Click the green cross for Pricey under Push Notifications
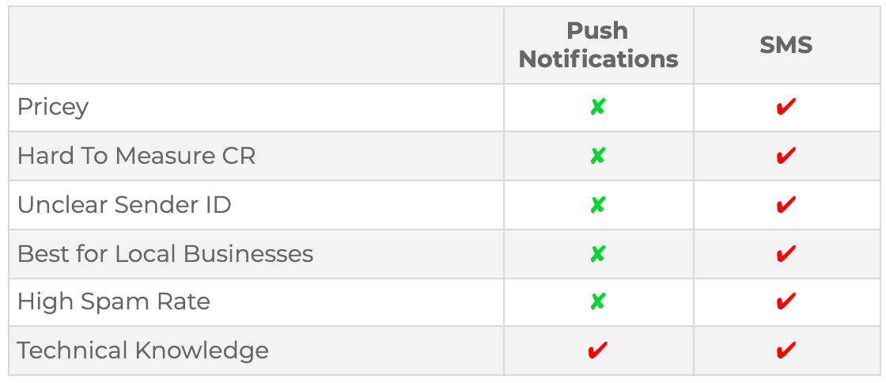This screenshot has width=886, height=383. tap(598, 108)
